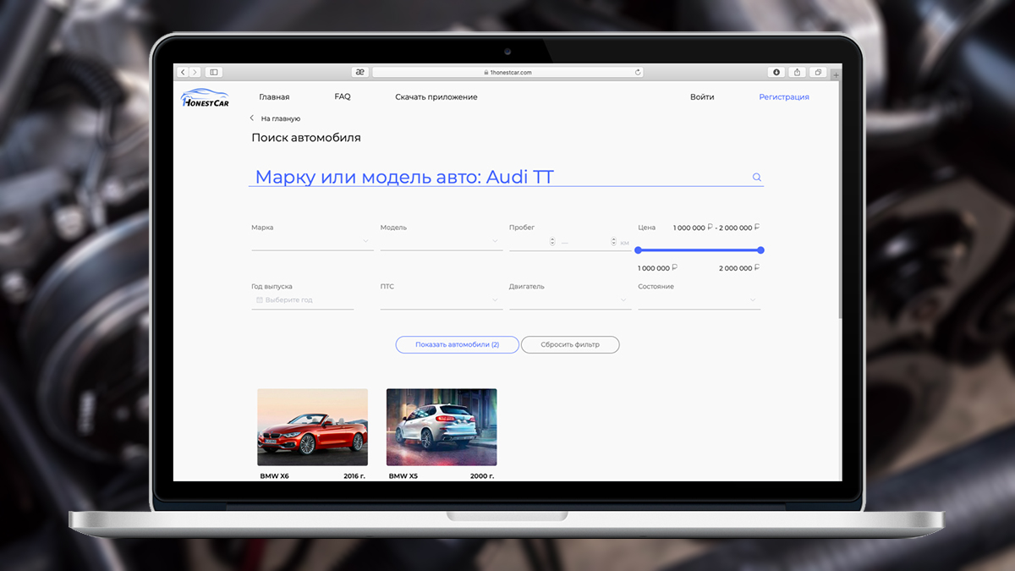This screenshot has width=1015, height=571.
Task: Open the 'æ' extension button
Action: pyautogui.click(x=360, y=73)
